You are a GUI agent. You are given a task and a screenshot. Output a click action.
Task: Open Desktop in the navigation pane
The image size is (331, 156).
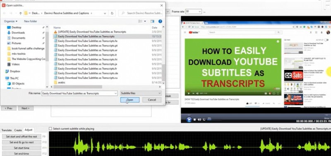[x=17, y=27]
